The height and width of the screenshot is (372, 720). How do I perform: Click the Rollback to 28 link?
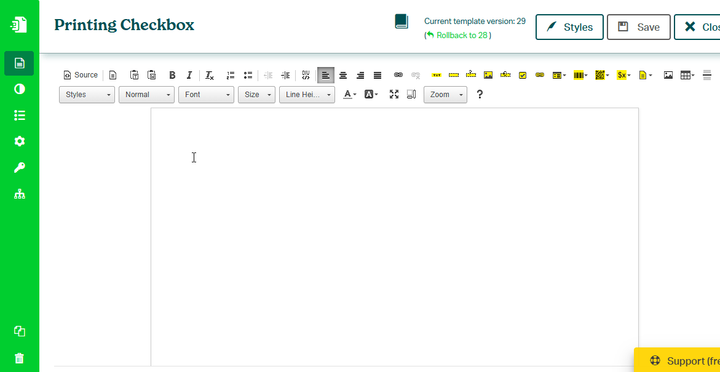pos(461,36)
